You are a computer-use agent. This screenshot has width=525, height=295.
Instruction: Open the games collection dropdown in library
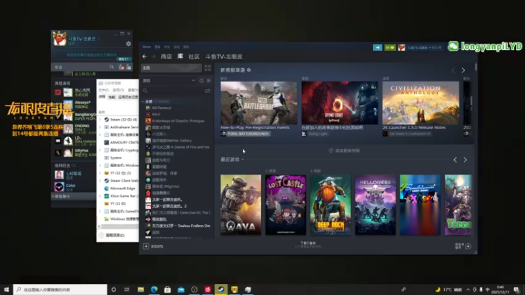[x=193, y=81]
